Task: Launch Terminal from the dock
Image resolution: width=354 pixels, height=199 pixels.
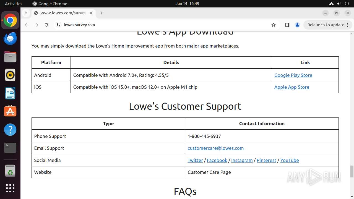Action: point(10,148)
